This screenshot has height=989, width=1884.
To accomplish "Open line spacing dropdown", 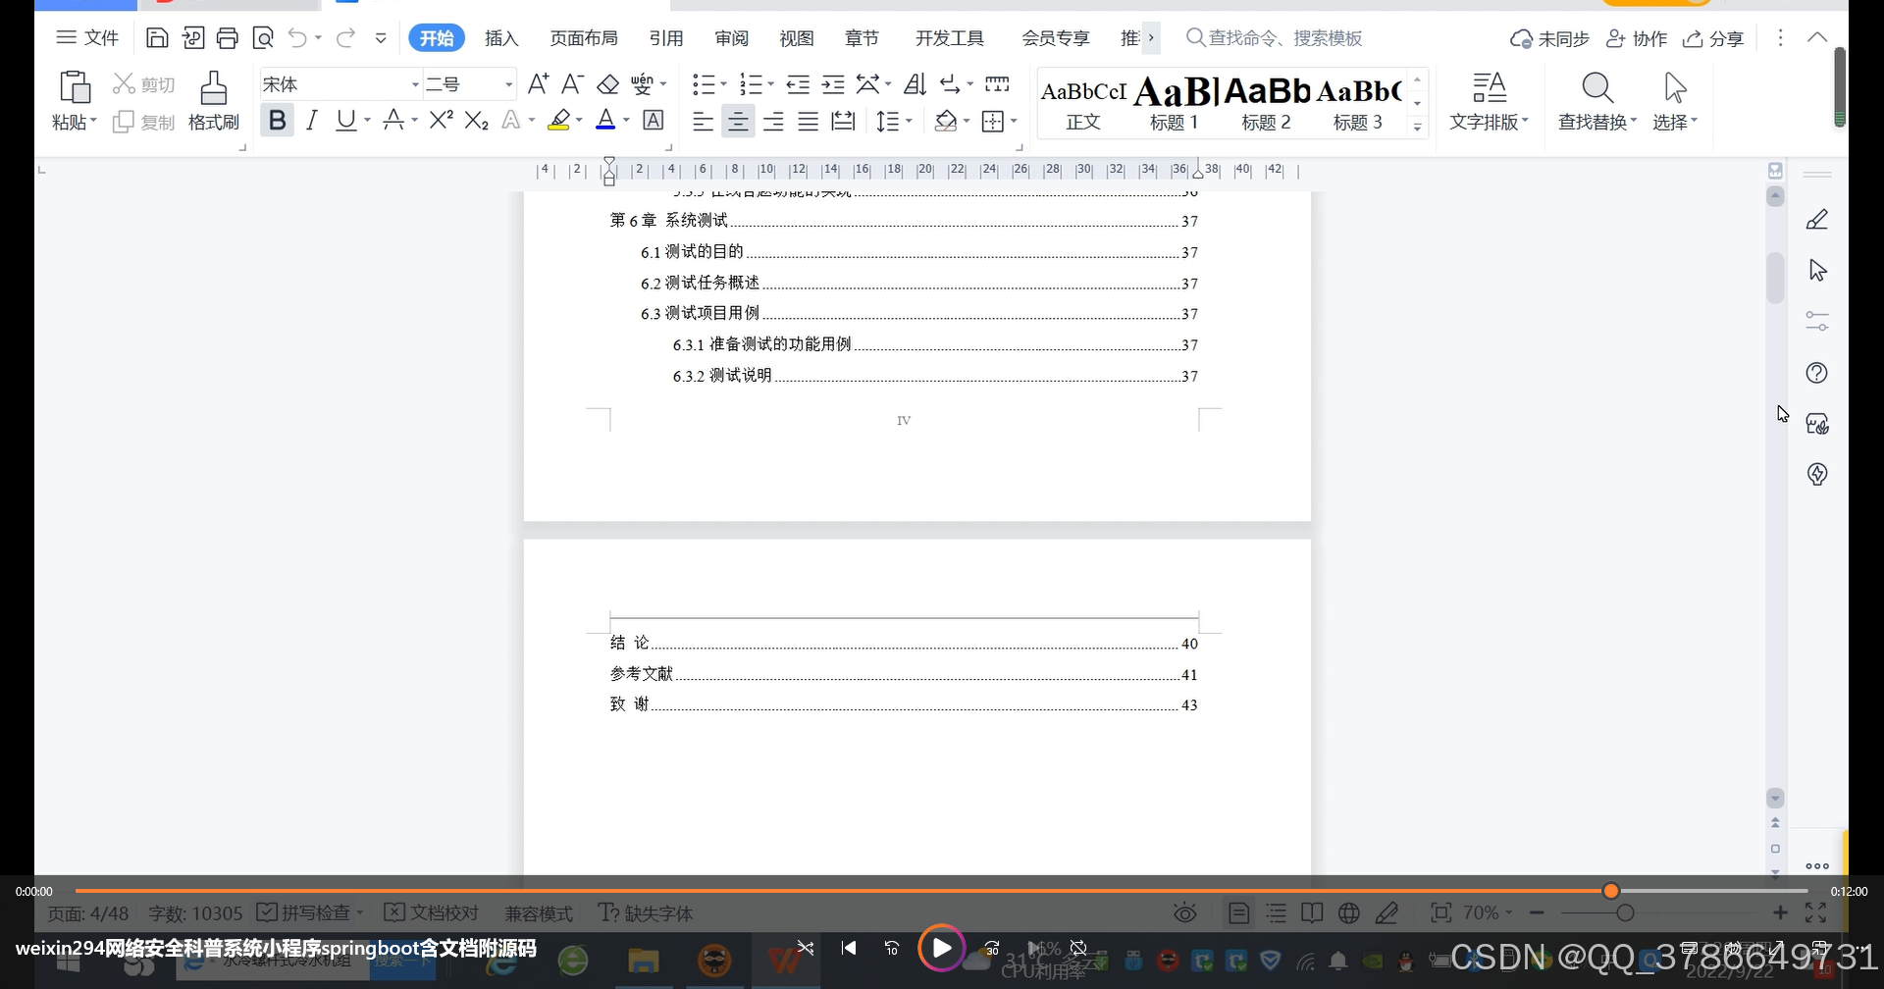I will click(909, 122).
